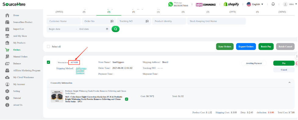Open the calendar icon in date range

pos(107,29)
